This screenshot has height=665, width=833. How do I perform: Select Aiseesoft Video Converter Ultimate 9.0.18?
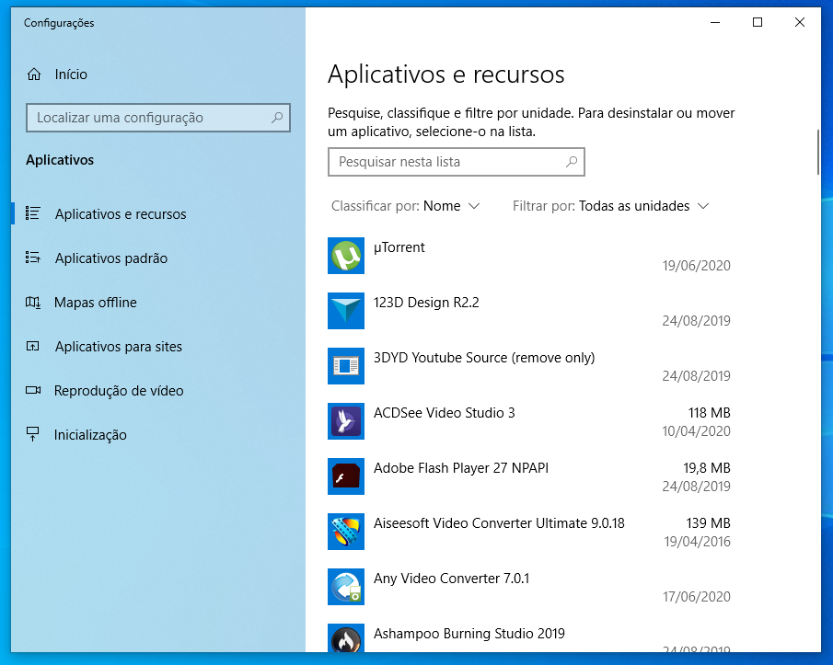click(x=499, y=523)
